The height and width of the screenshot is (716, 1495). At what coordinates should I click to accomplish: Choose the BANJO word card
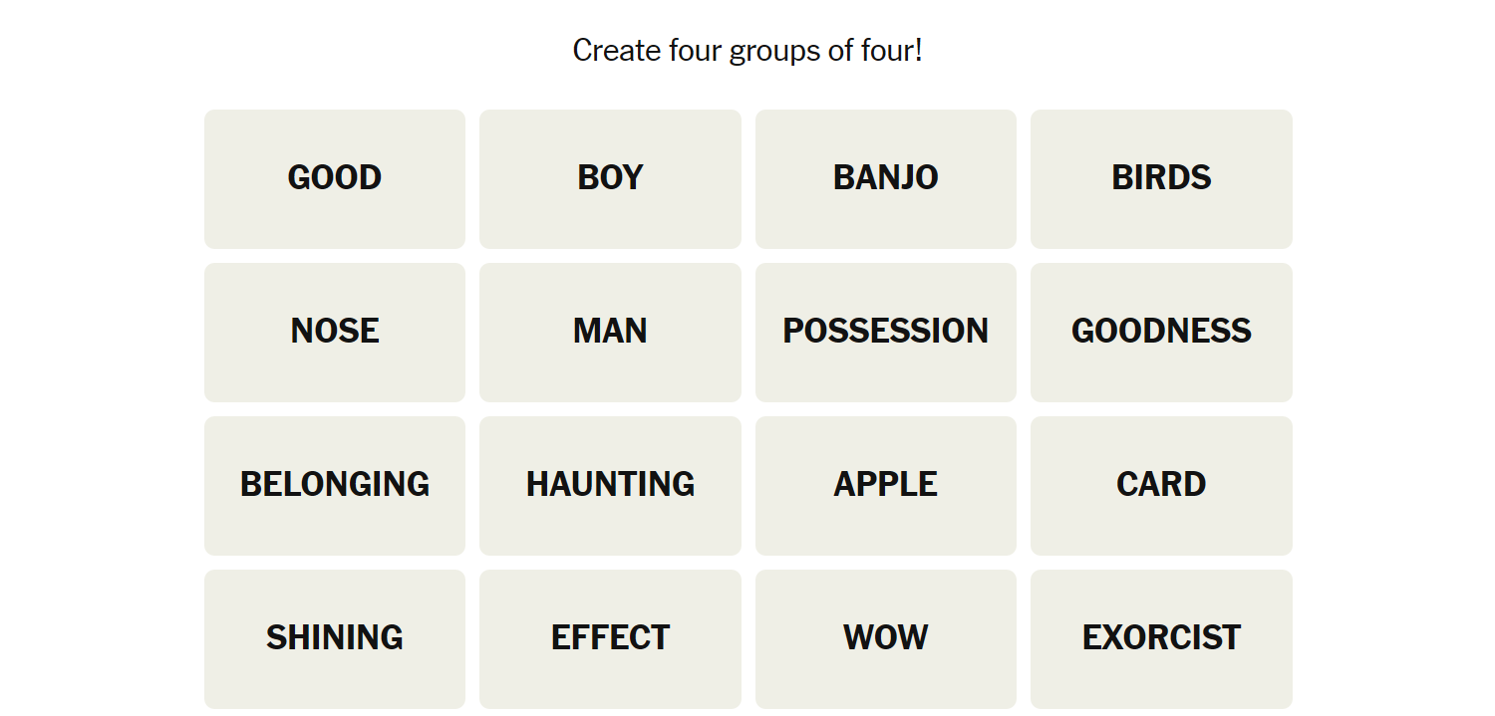[885, 179]
